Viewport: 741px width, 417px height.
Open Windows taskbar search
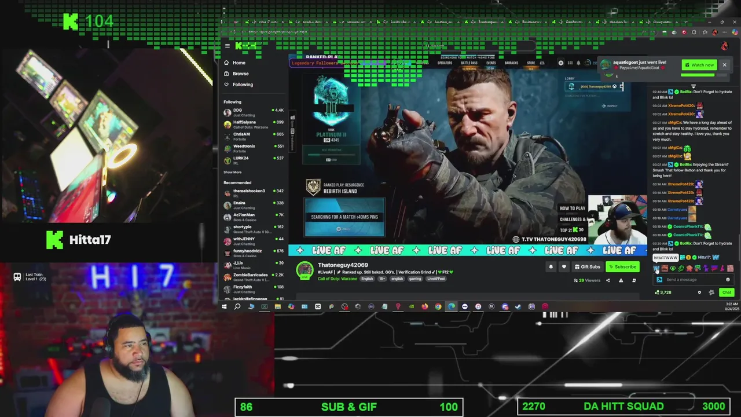[x=237, y=306]
